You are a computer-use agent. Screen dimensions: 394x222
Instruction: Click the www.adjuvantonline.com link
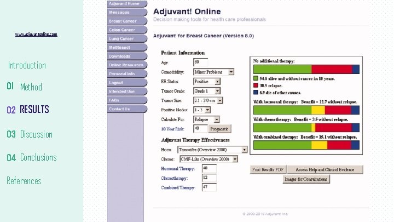(x=36, y=35)
